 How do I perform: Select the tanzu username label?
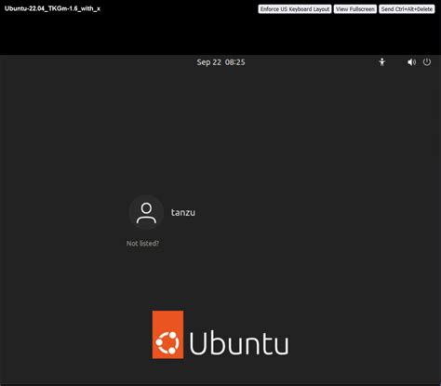click(x=183, y=212)
